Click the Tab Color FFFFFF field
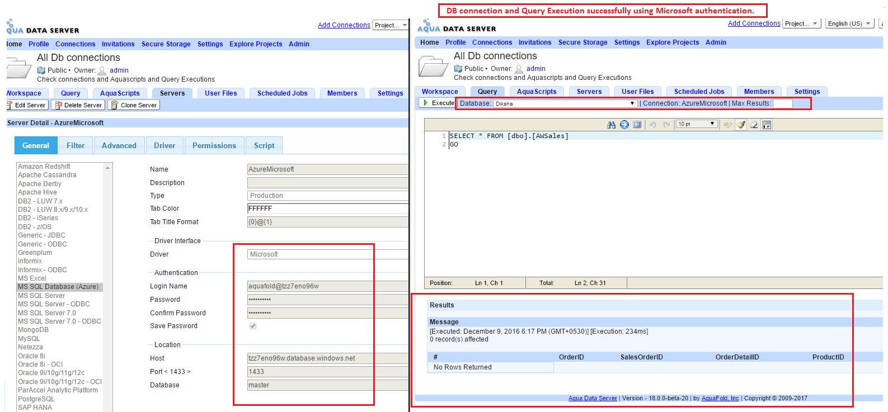 point(328,209)
